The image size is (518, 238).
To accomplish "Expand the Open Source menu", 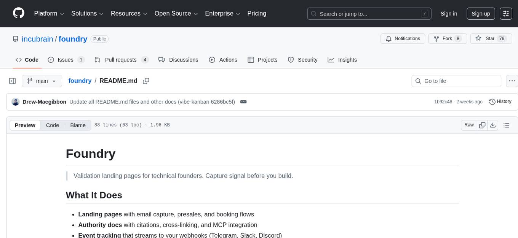I will click(176, 14).
